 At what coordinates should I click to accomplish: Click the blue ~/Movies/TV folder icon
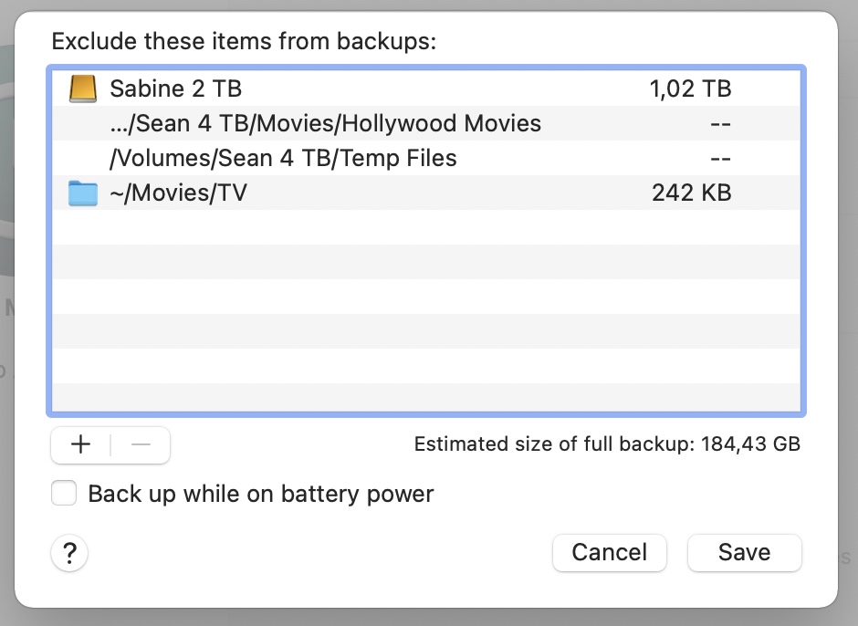click(x=82, y=193)
